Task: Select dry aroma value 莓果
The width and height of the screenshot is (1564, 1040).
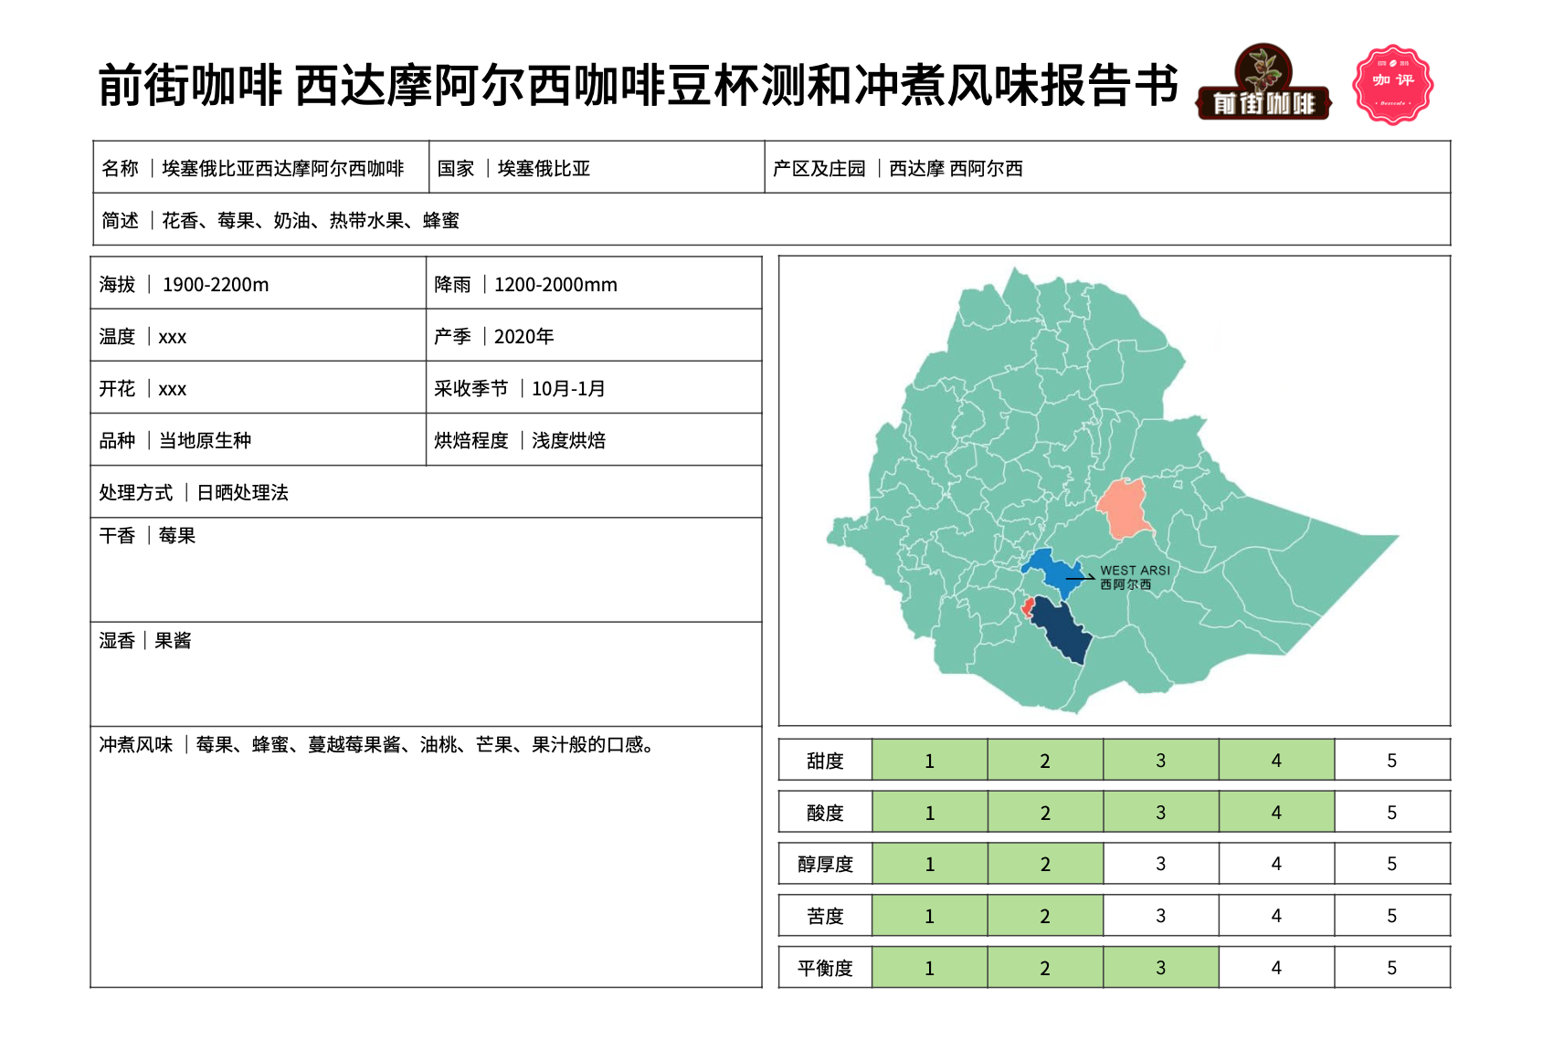Action: click(x=177, y=535)
